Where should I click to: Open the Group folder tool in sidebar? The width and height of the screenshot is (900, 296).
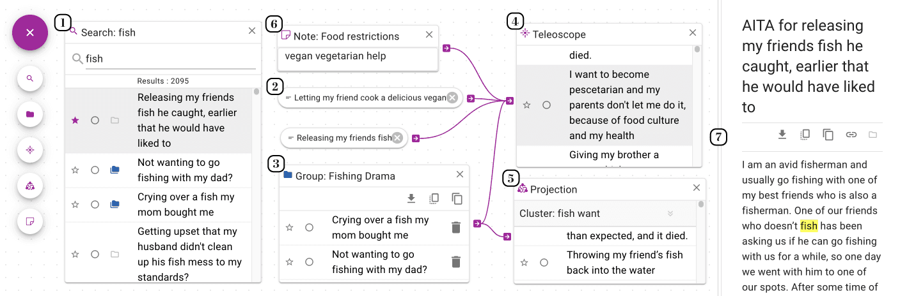(x=30, y=115)
